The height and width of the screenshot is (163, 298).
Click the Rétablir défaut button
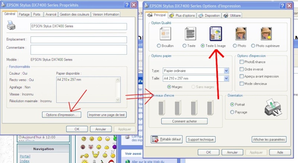coord(167,139)
